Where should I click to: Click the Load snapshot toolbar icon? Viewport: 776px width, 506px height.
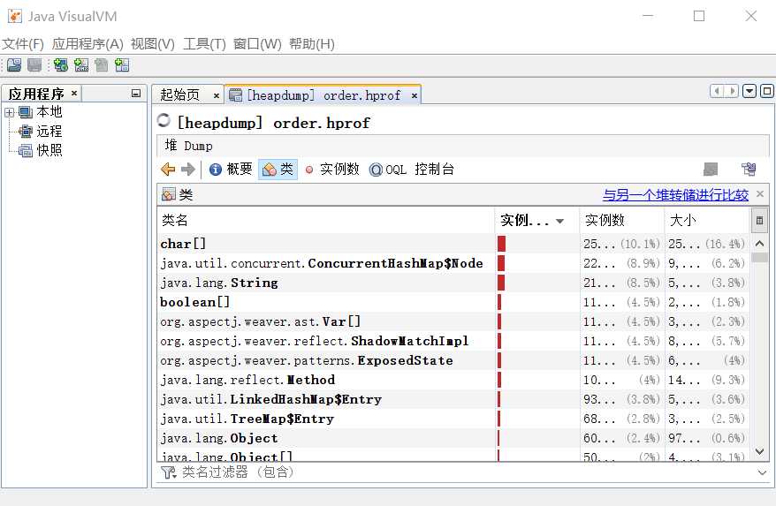click(14, 64)
